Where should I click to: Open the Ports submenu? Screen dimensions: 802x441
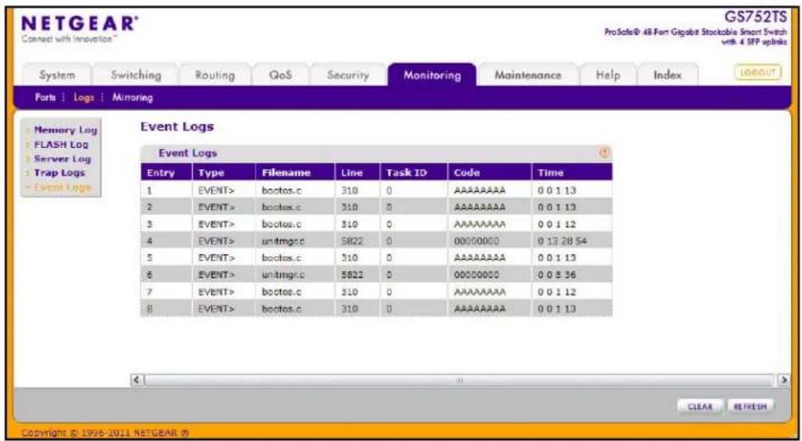point(46,97)
